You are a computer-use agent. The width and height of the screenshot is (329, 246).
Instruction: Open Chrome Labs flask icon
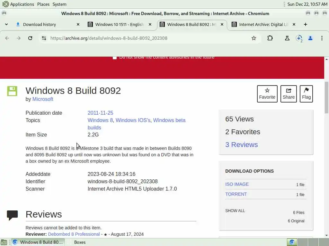287,38
